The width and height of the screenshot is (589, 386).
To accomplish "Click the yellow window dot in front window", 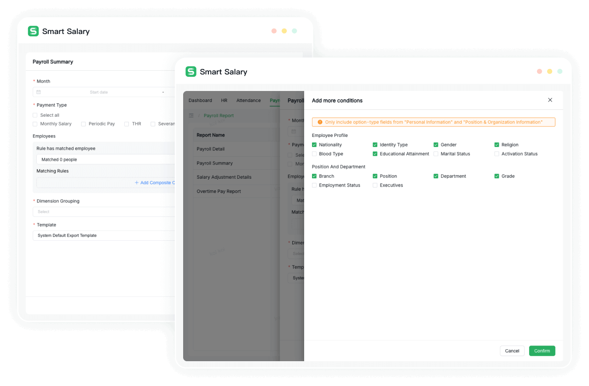I will pos(549,71).
